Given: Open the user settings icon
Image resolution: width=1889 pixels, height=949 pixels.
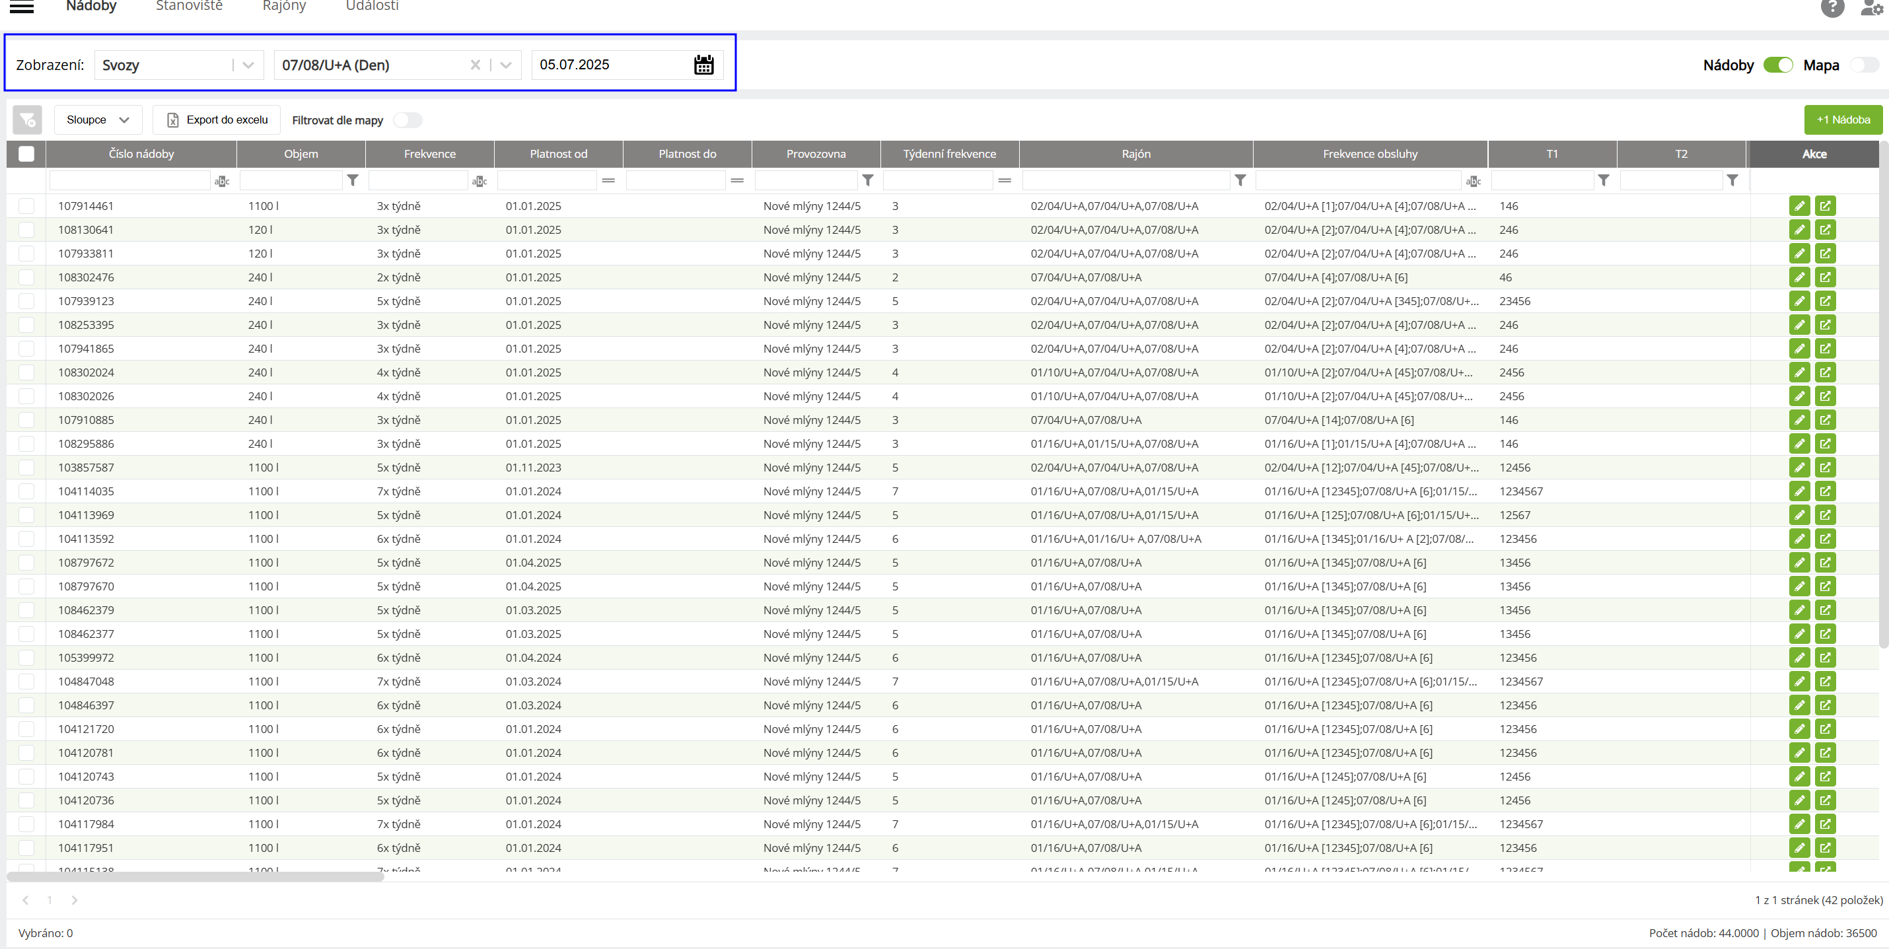Looking at the screenshot, I should [1871, 7].
